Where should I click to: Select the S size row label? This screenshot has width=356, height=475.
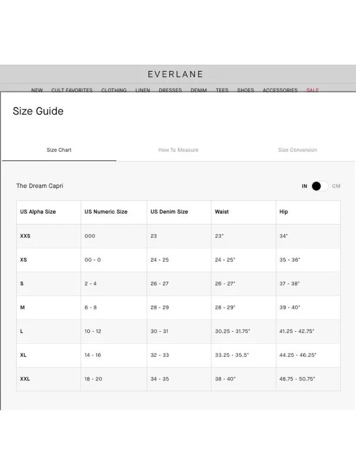[22, 284]
